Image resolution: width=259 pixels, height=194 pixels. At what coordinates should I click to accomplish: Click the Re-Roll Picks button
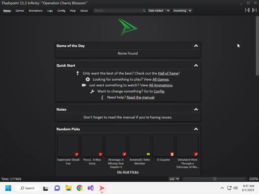128,172
